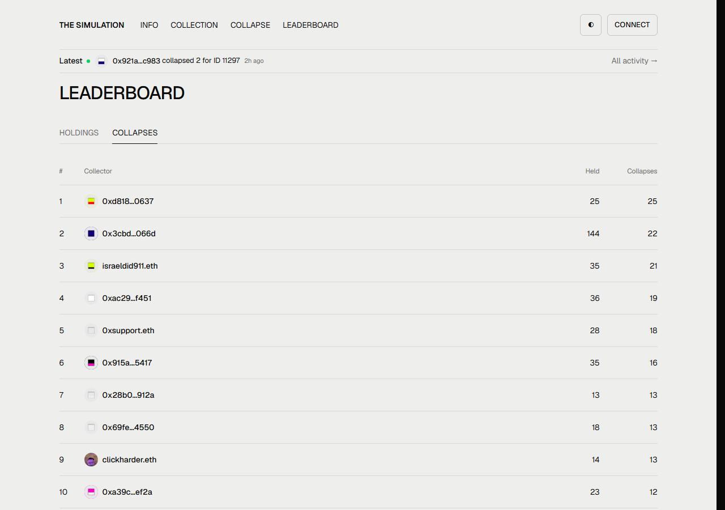This screenshot has width=725, height=510.
Task: Open collector 0x3cbd...066d profile
Action: (x=129, y=233)
